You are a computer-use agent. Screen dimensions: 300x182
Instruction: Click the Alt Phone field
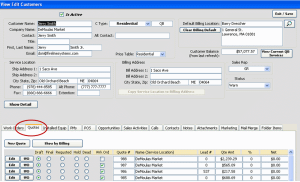click(x=94, y=87)
